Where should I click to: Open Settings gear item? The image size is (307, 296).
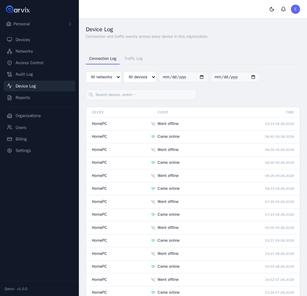coord(39,150)
